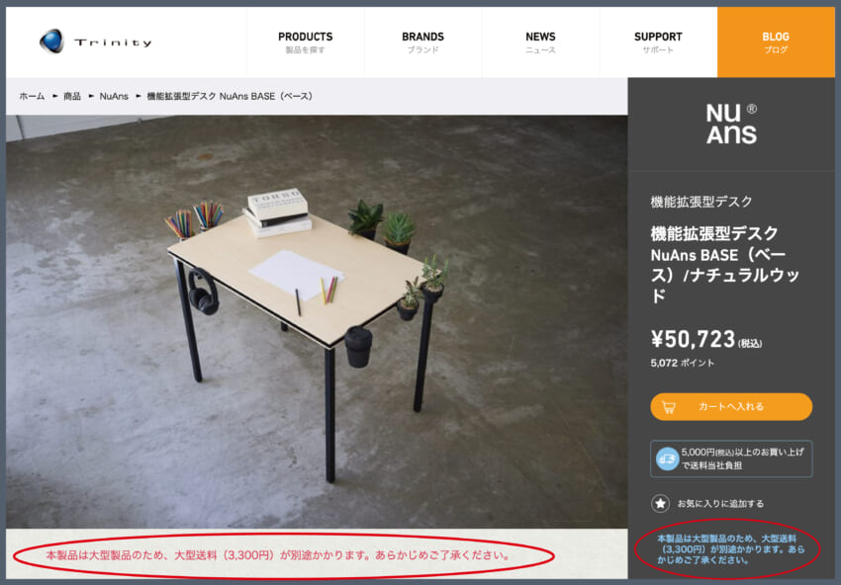Image resolution: width=841 pixels, height=585 pixels.
Task: Click the 機能拡張型デスク category label
Action: tap(701, 202)
